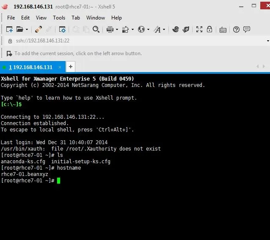Click the File transfer icon

125,29
